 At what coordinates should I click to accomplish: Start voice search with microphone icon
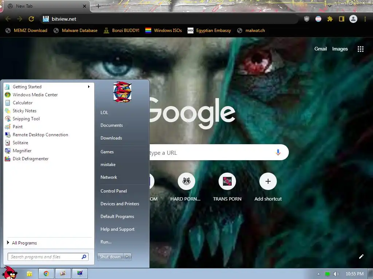click(x=278, y=152)
